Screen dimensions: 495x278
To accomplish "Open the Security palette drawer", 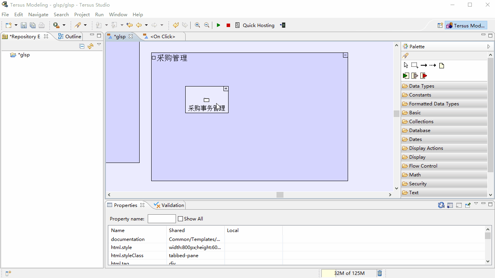I will point(444,183).
